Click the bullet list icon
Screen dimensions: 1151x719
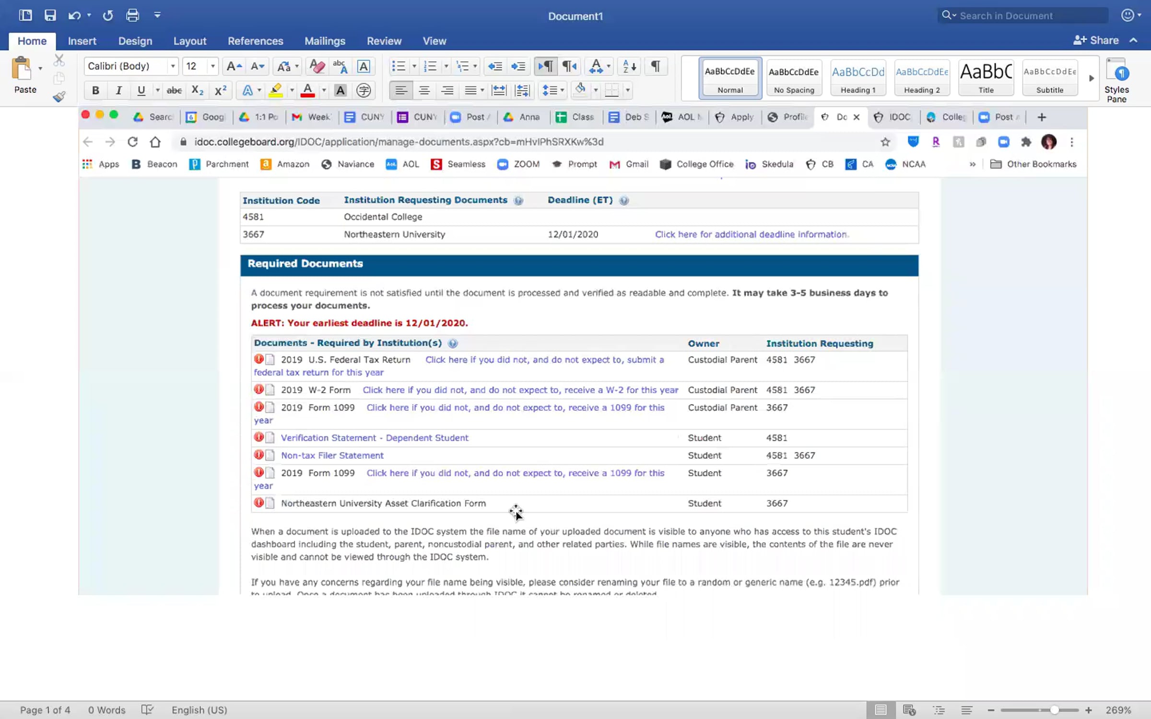(x=399, y=66)
